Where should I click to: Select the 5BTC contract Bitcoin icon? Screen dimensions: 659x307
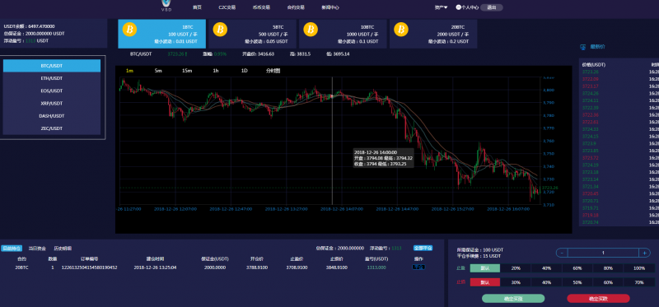pos(220,30)
